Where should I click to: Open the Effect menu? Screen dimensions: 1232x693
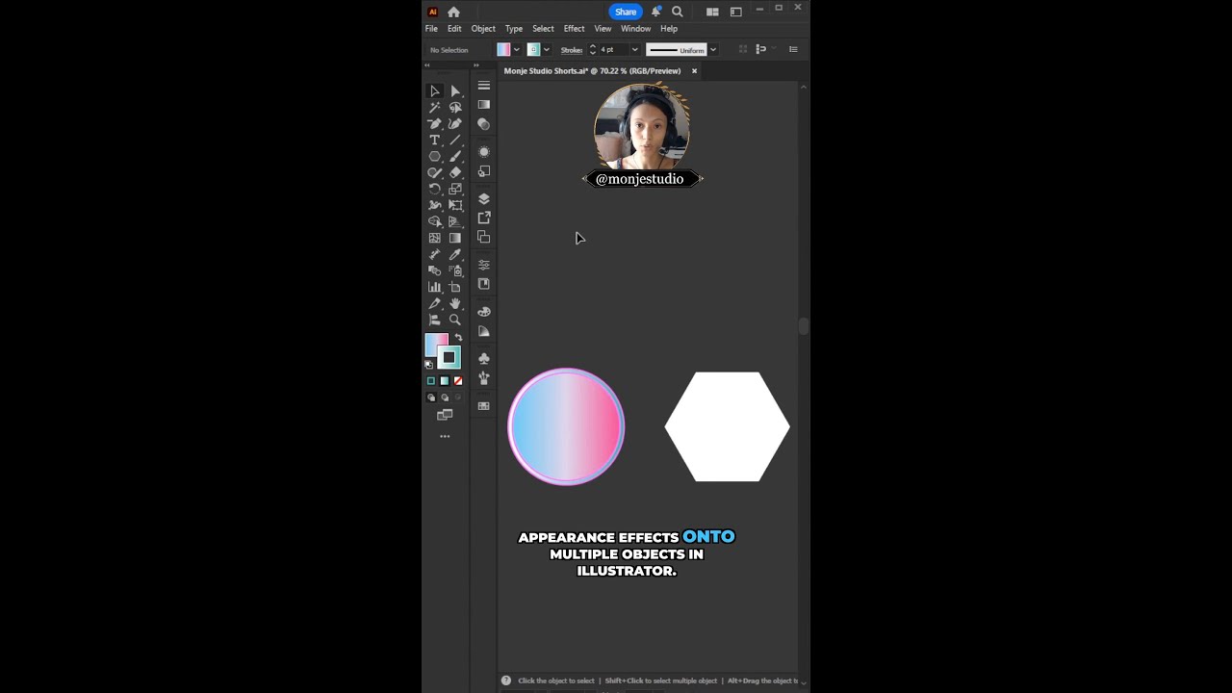[x=574, y=29]
